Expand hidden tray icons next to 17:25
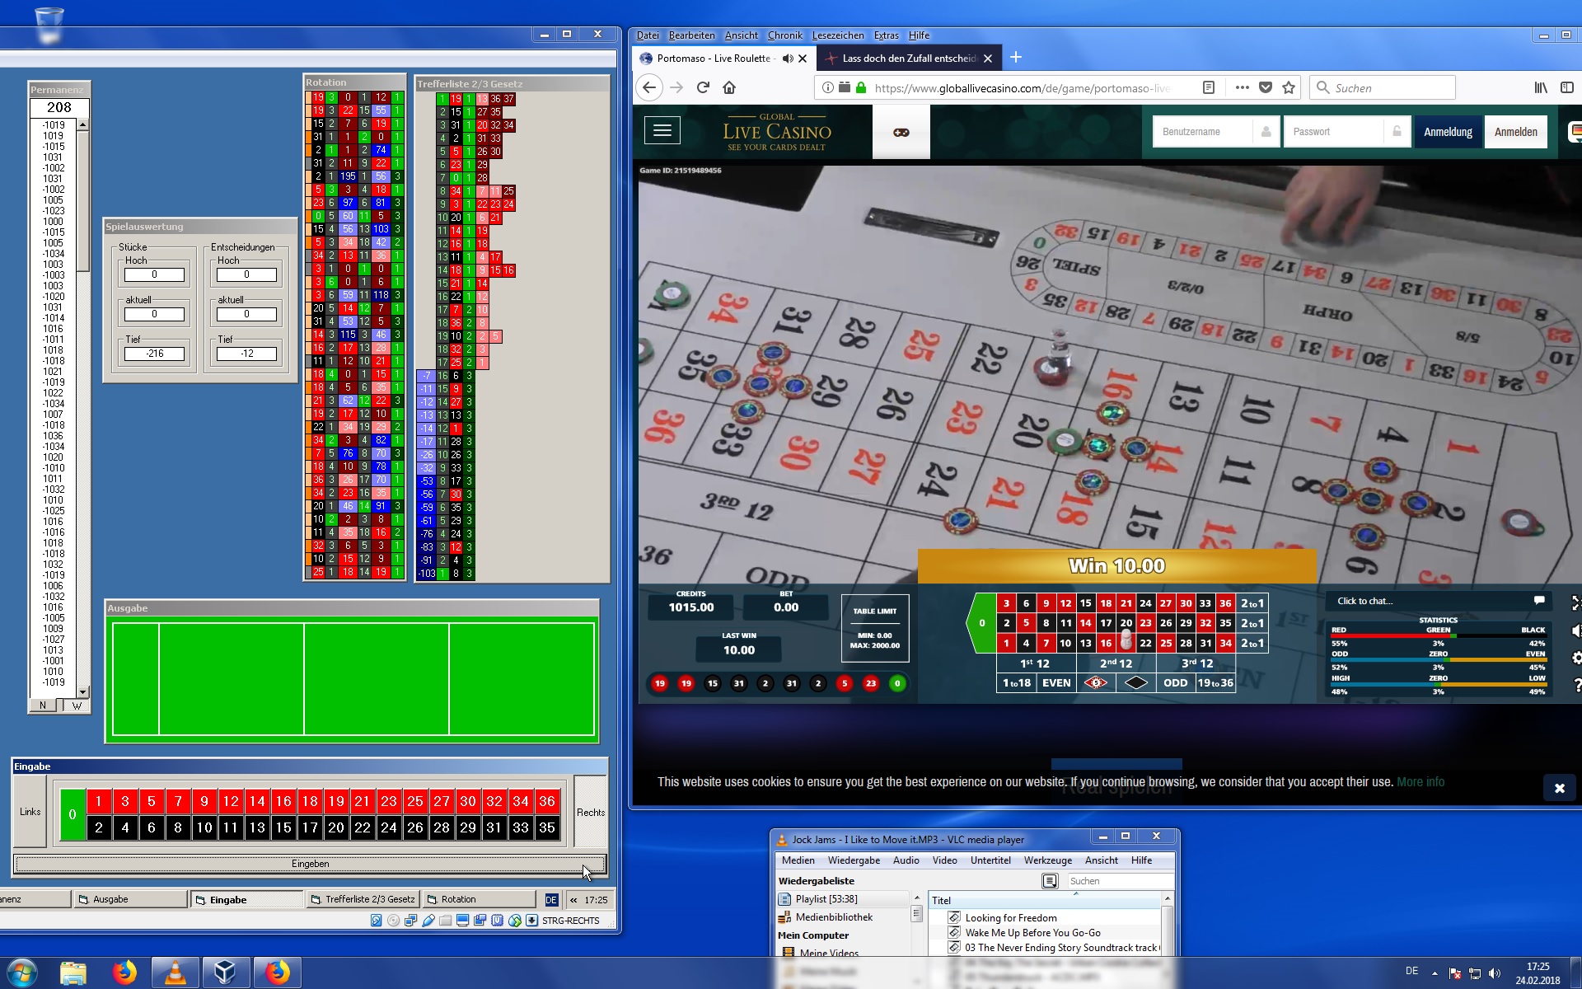Image resolution: width=1582 pixels, height=989 pixels. 573,900
